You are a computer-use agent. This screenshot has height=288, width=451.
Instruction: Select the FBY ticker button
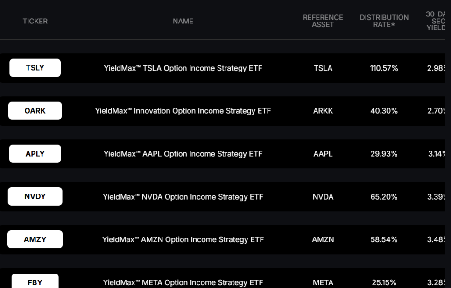pyautogui.click(x=35, y=281)
